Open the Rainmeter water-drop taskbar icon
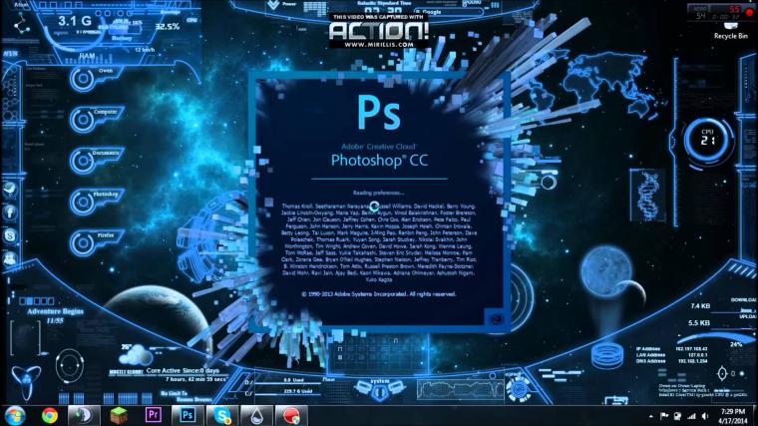The height and width of the screenshot is (426, 758). click(256, 415)
